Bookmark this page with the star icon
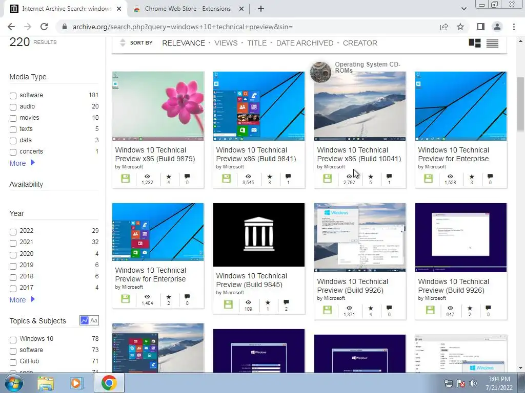This screenshot has width=525, height=393. click(460, 27)
